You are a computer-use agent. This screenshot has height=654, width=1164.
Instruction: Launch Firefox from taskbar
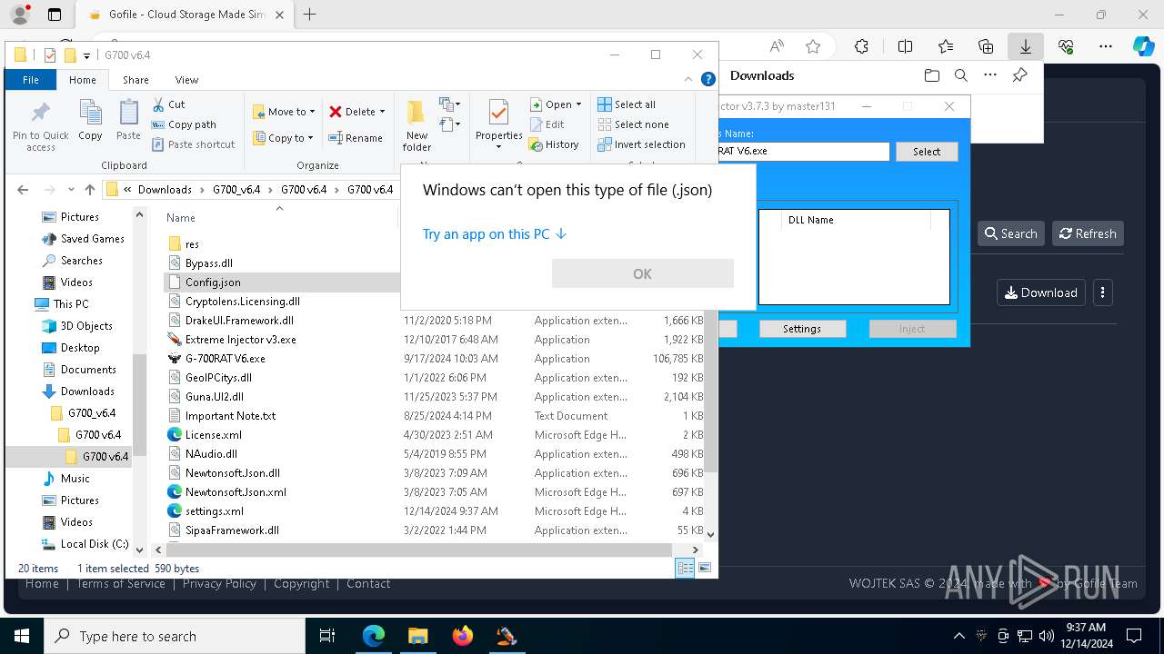pyautogui.click(x=462, y=636)
